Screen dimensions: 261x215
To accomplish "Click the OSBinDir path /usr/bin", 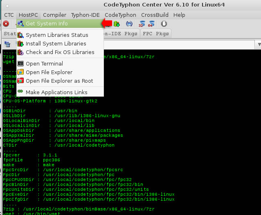I will (66, 111).
